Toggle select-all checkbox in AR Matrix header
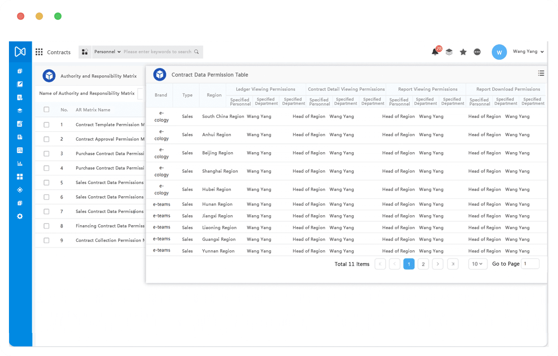 coord(46,109)
